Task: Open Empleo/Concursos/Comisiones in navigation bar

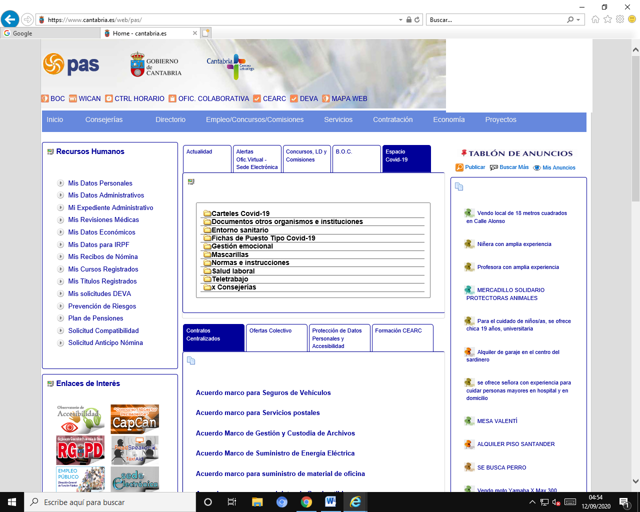Action: (254, 120)
